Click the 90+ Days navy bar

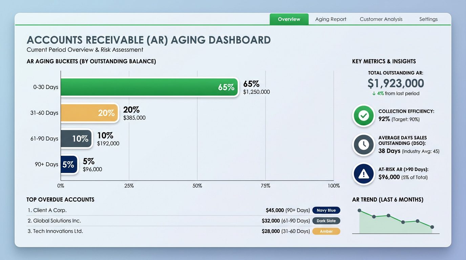(68, 164)
